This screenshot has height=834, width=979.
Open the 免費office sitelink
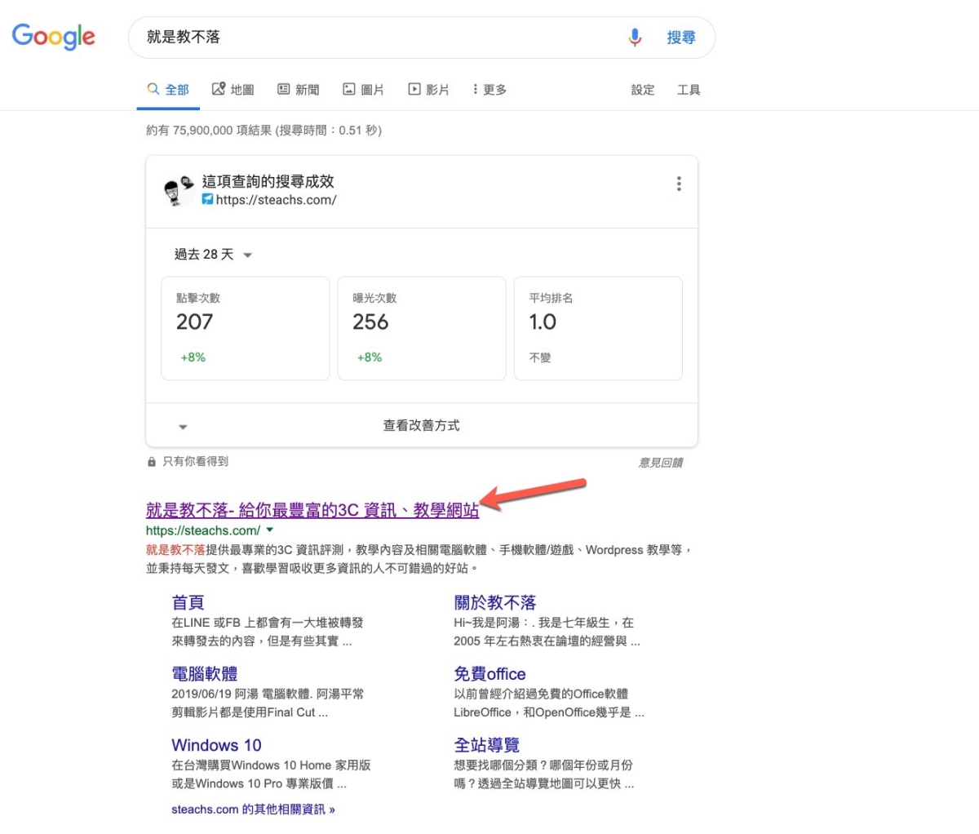489,673
